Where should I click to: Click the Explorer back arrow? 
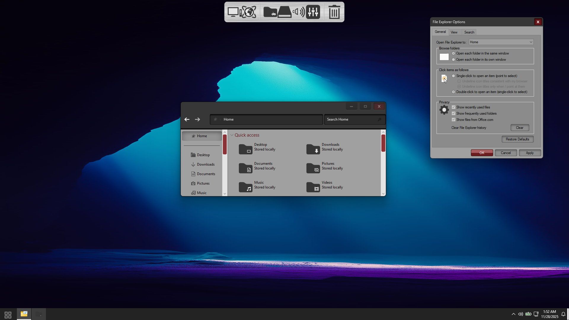coord(187,119)
